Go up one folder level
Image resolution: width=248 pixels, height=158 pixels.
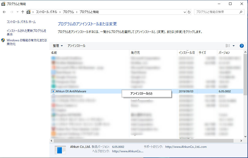[23, 12]
